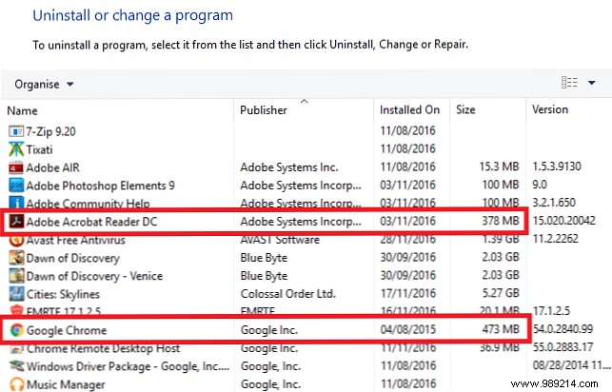Select the Tixati icon in the list

(15, 148)
